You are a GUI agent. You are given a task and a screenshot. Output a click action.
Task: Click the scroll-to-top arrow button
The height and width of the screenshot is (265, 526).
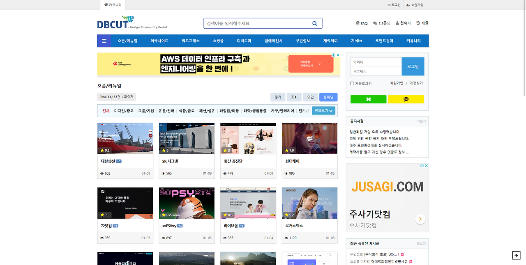[x=516, y=255]
